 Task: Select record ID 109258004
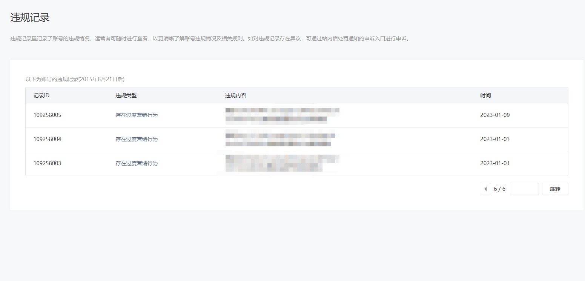pos(47,139)
